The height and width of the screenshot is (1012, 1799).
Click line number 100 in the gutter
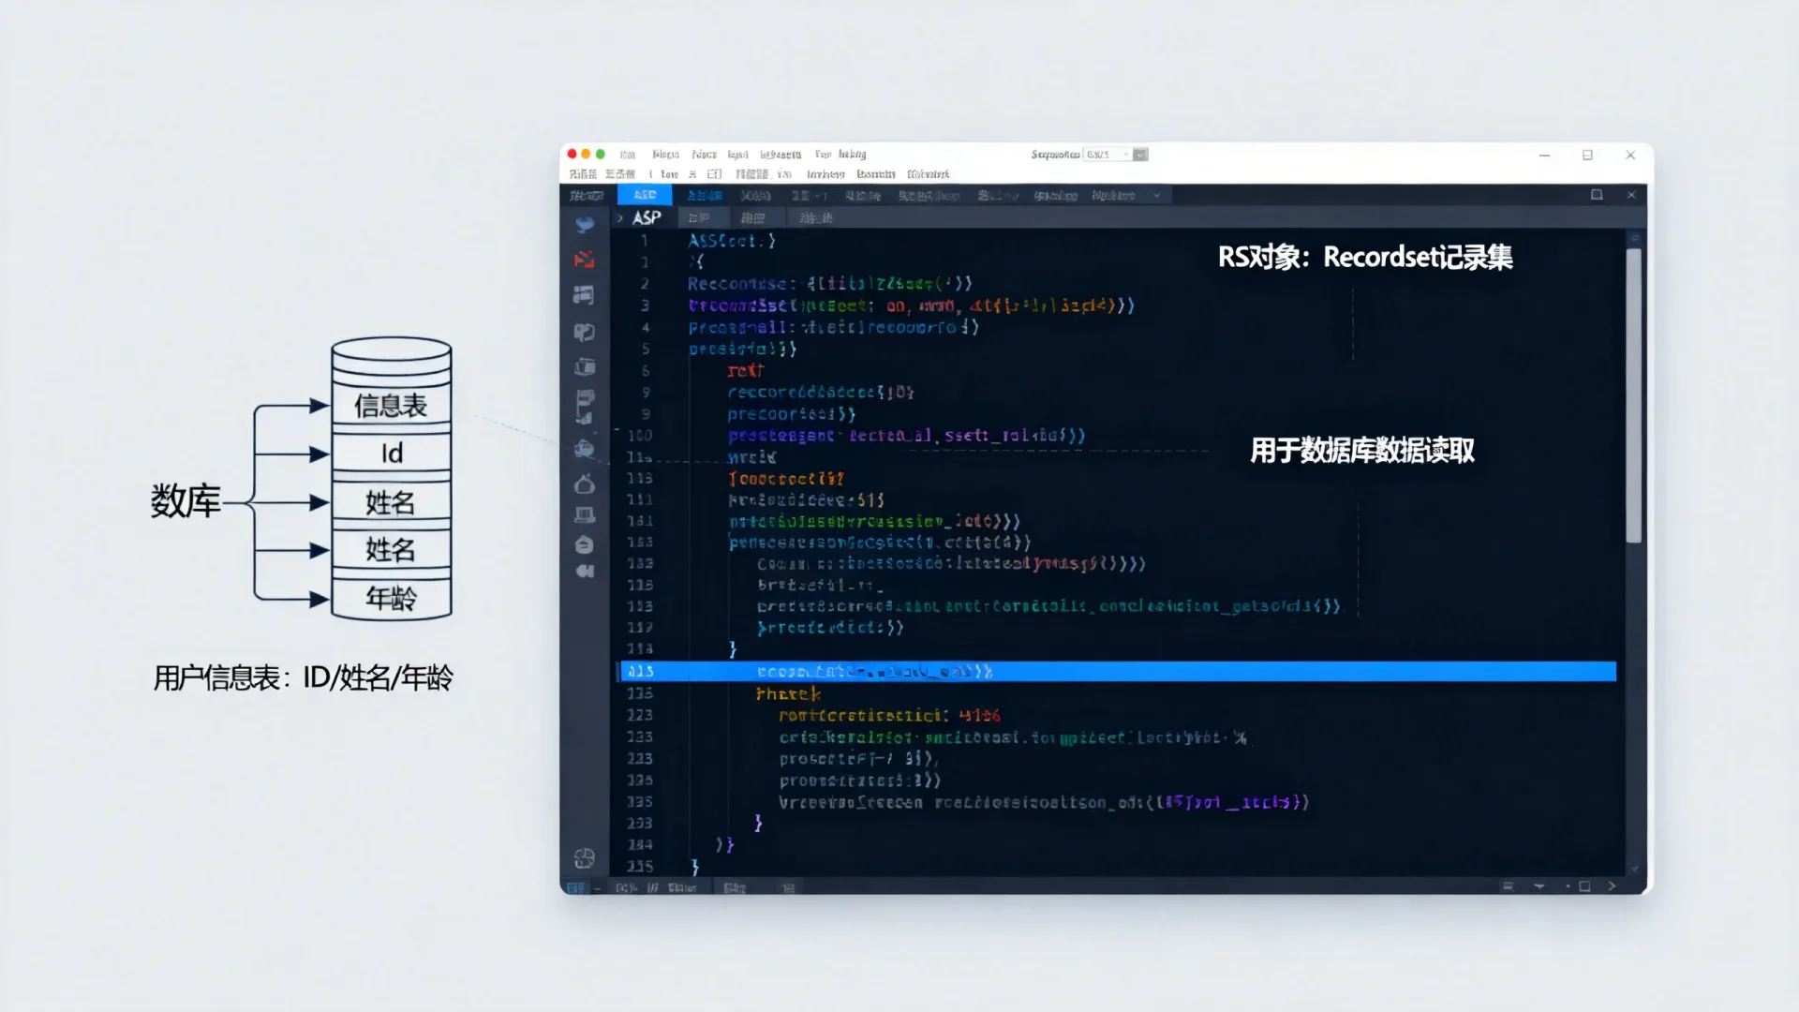[640, 436]
